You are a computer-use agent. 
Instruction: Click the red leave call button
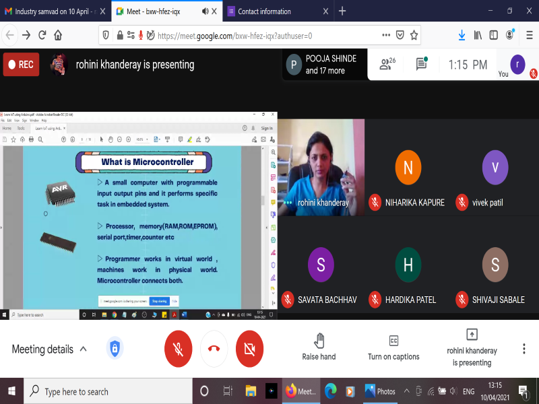pos(214,349)
